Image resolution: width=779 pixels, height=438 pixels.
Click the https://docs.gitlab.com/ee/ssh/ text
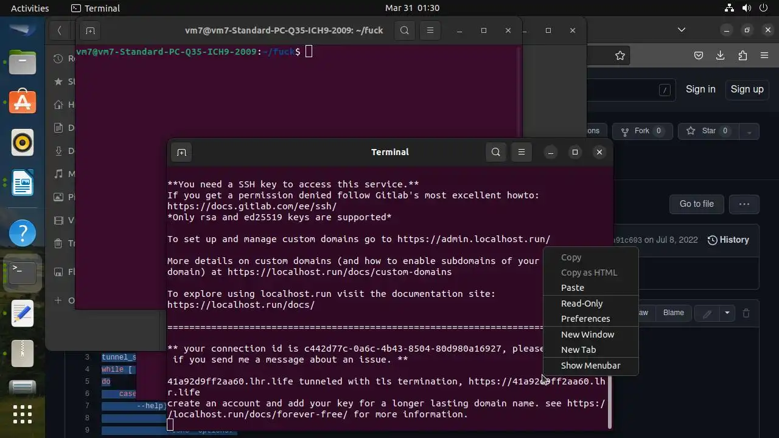[x=252, y=206]
